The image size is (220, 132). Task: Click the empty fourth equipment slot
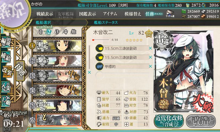[x=122, y=75]
